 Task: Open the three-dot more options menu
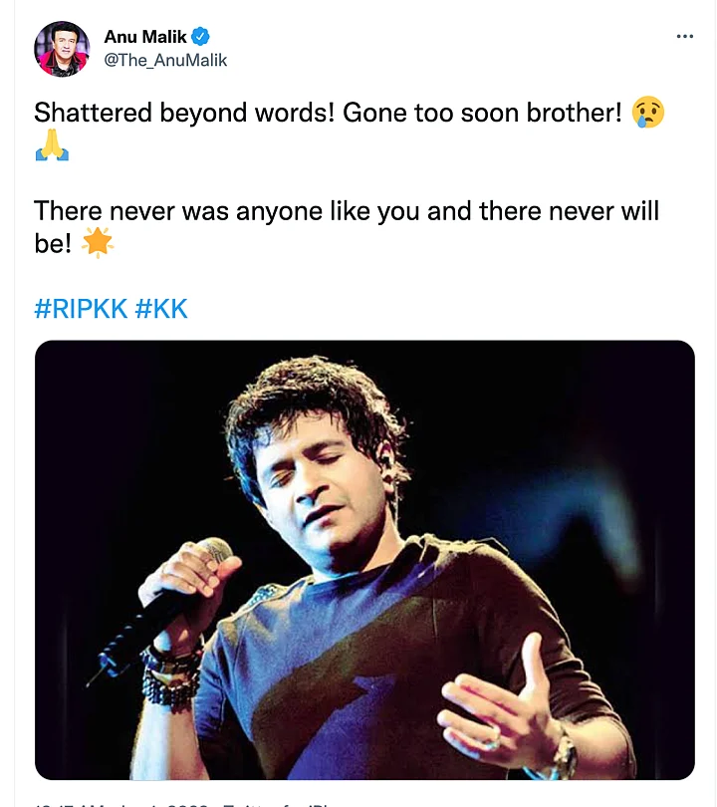pos(684,36)
